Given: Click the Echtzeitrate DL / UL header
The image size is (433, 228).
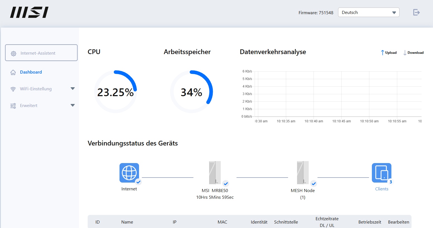Looking at the screenshot, I should coord(327,222).
